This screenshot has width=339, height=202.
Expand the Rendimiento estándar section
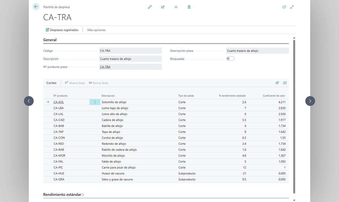[64, 195]
